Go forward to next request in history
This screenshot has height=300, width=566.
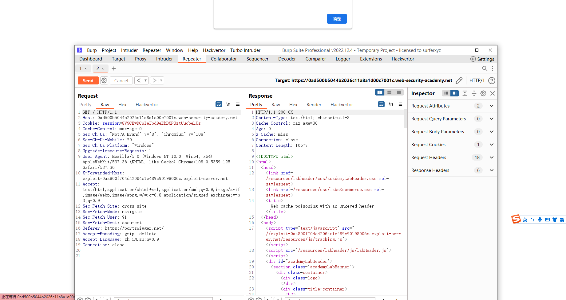[154, 80]
